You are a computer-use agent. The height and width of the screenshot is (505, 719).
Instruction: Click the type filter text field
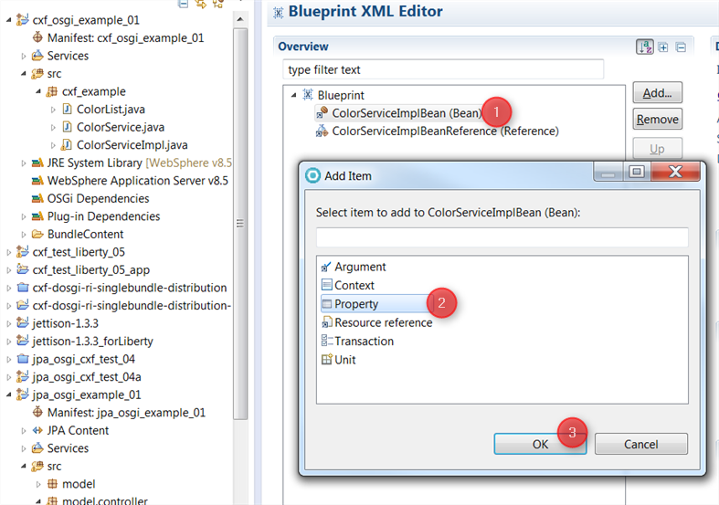[x=443, y=69]
